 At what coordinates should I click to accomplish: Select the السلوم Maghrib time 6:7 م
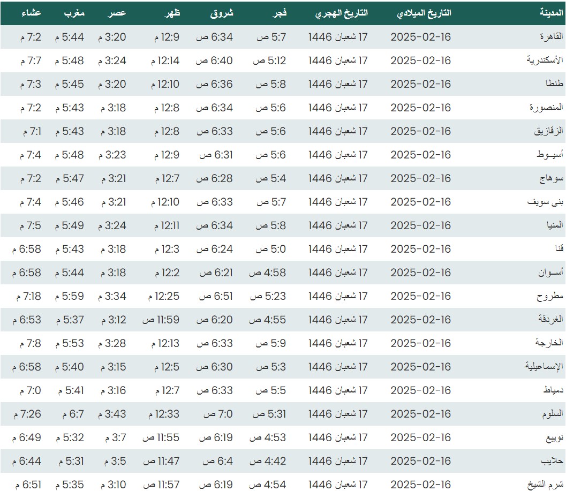pos(69,414)
